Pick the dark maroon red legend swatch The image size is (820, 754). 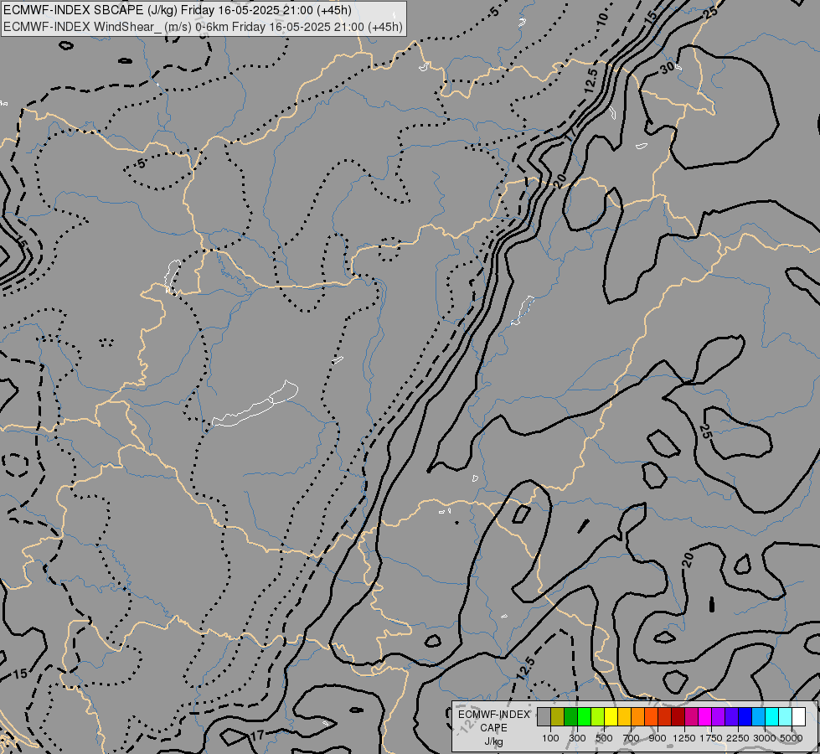click(678, 717)
